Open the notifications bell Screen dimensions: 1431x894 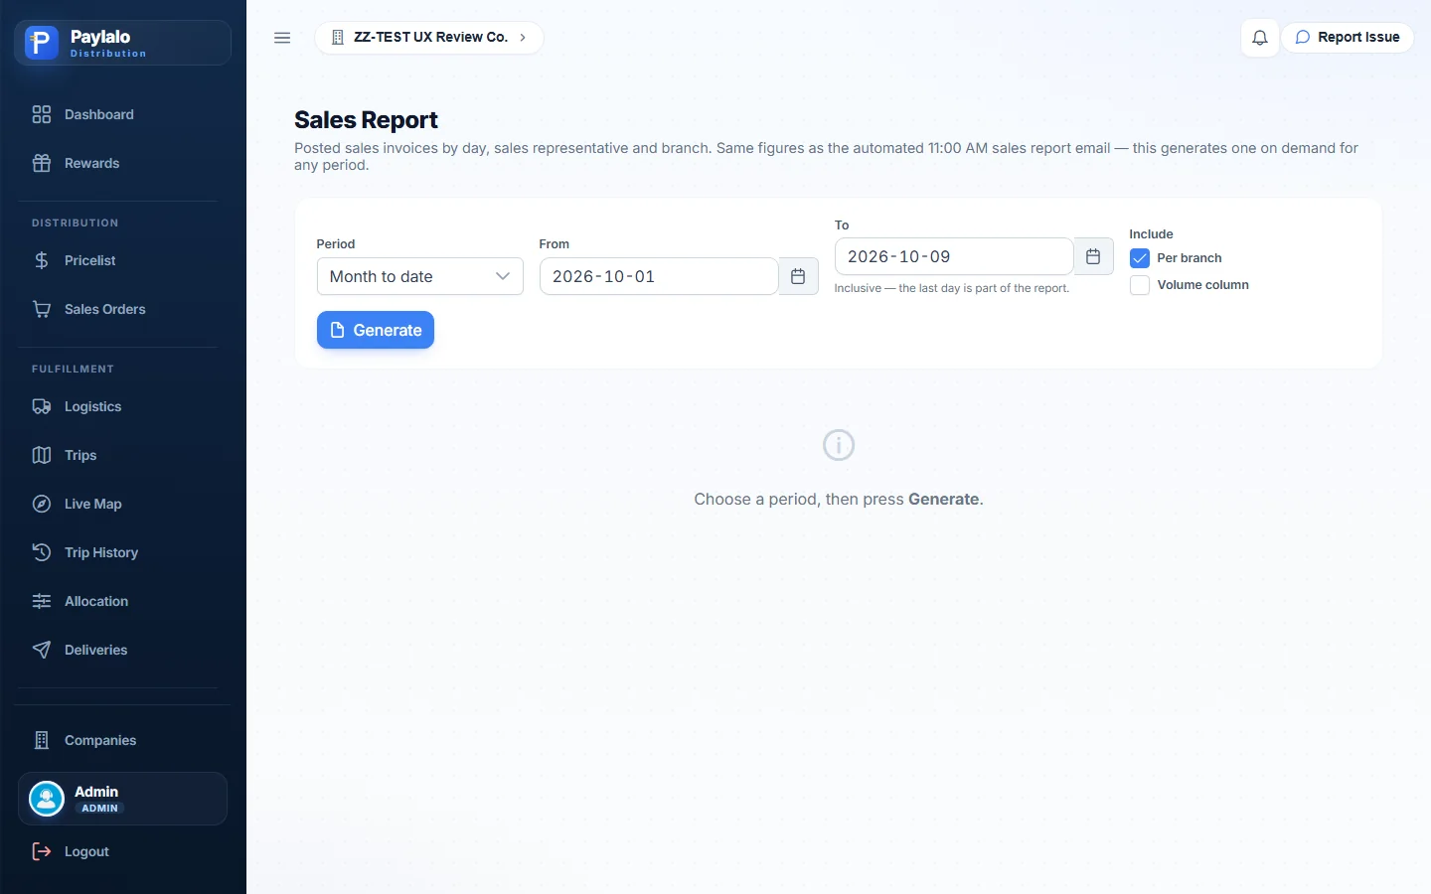tap(1259, 38)
